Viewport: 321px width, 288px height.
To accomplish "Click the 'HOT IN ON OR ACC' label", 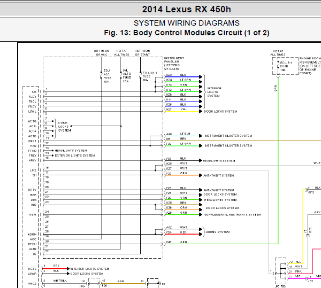I will pos(102,52).
